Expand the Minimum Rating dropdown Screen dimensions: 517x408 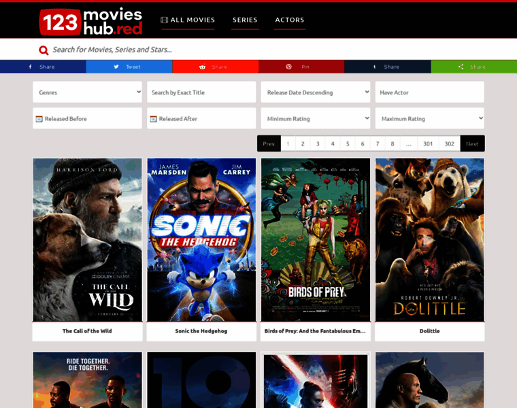[x=316, y=118]
